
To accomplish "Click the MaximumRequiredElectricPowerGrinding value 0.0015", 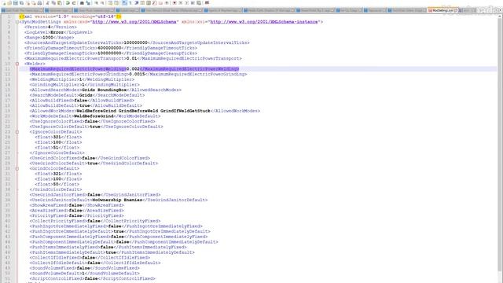I will tap(137, 74).
